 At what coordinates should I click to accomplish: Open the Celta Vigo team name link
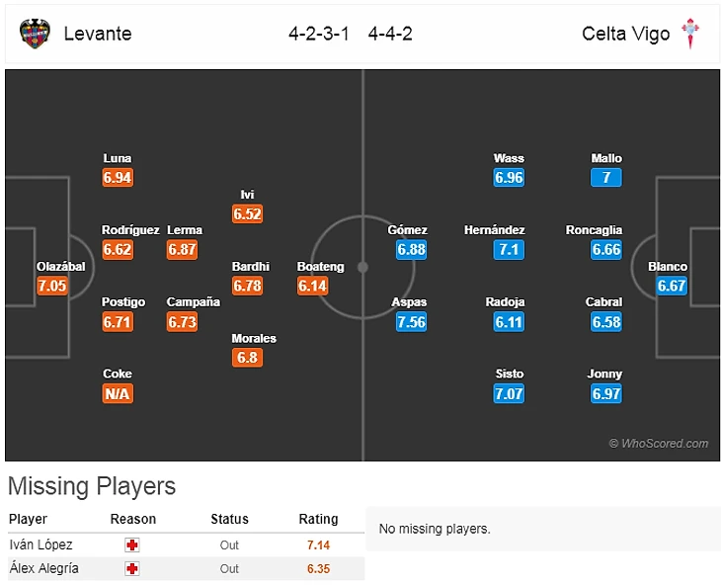pyautogui.click(x=626, y=34)
